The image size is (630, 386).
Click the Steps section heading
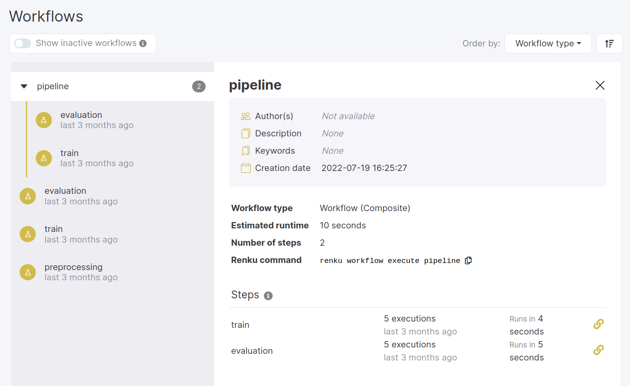coord(245,295)
